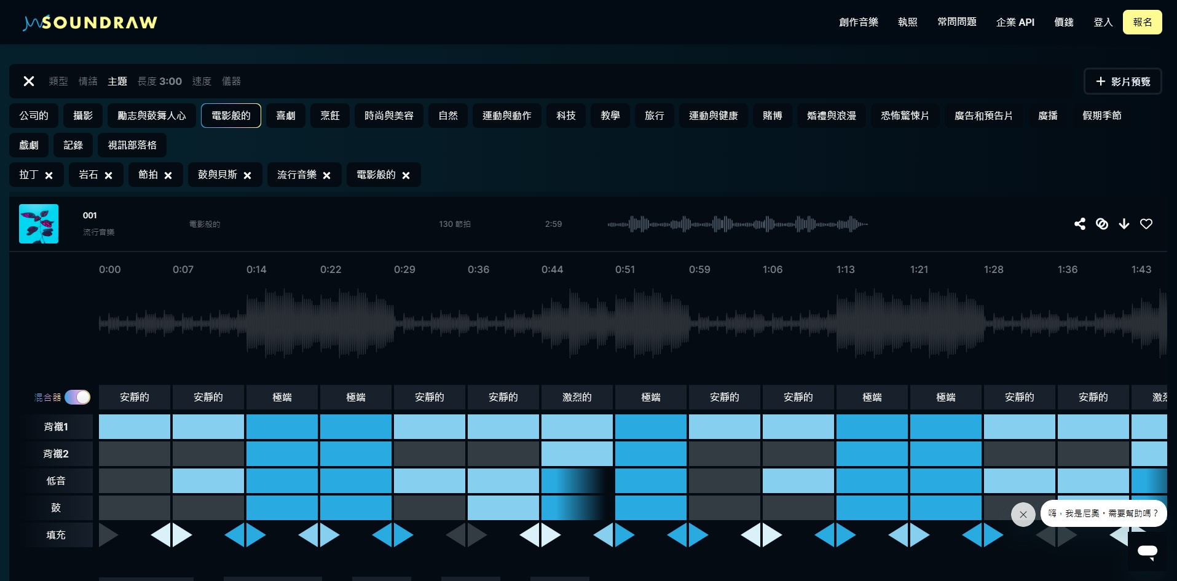Switch to the 情緒 tab

[88, 81]
